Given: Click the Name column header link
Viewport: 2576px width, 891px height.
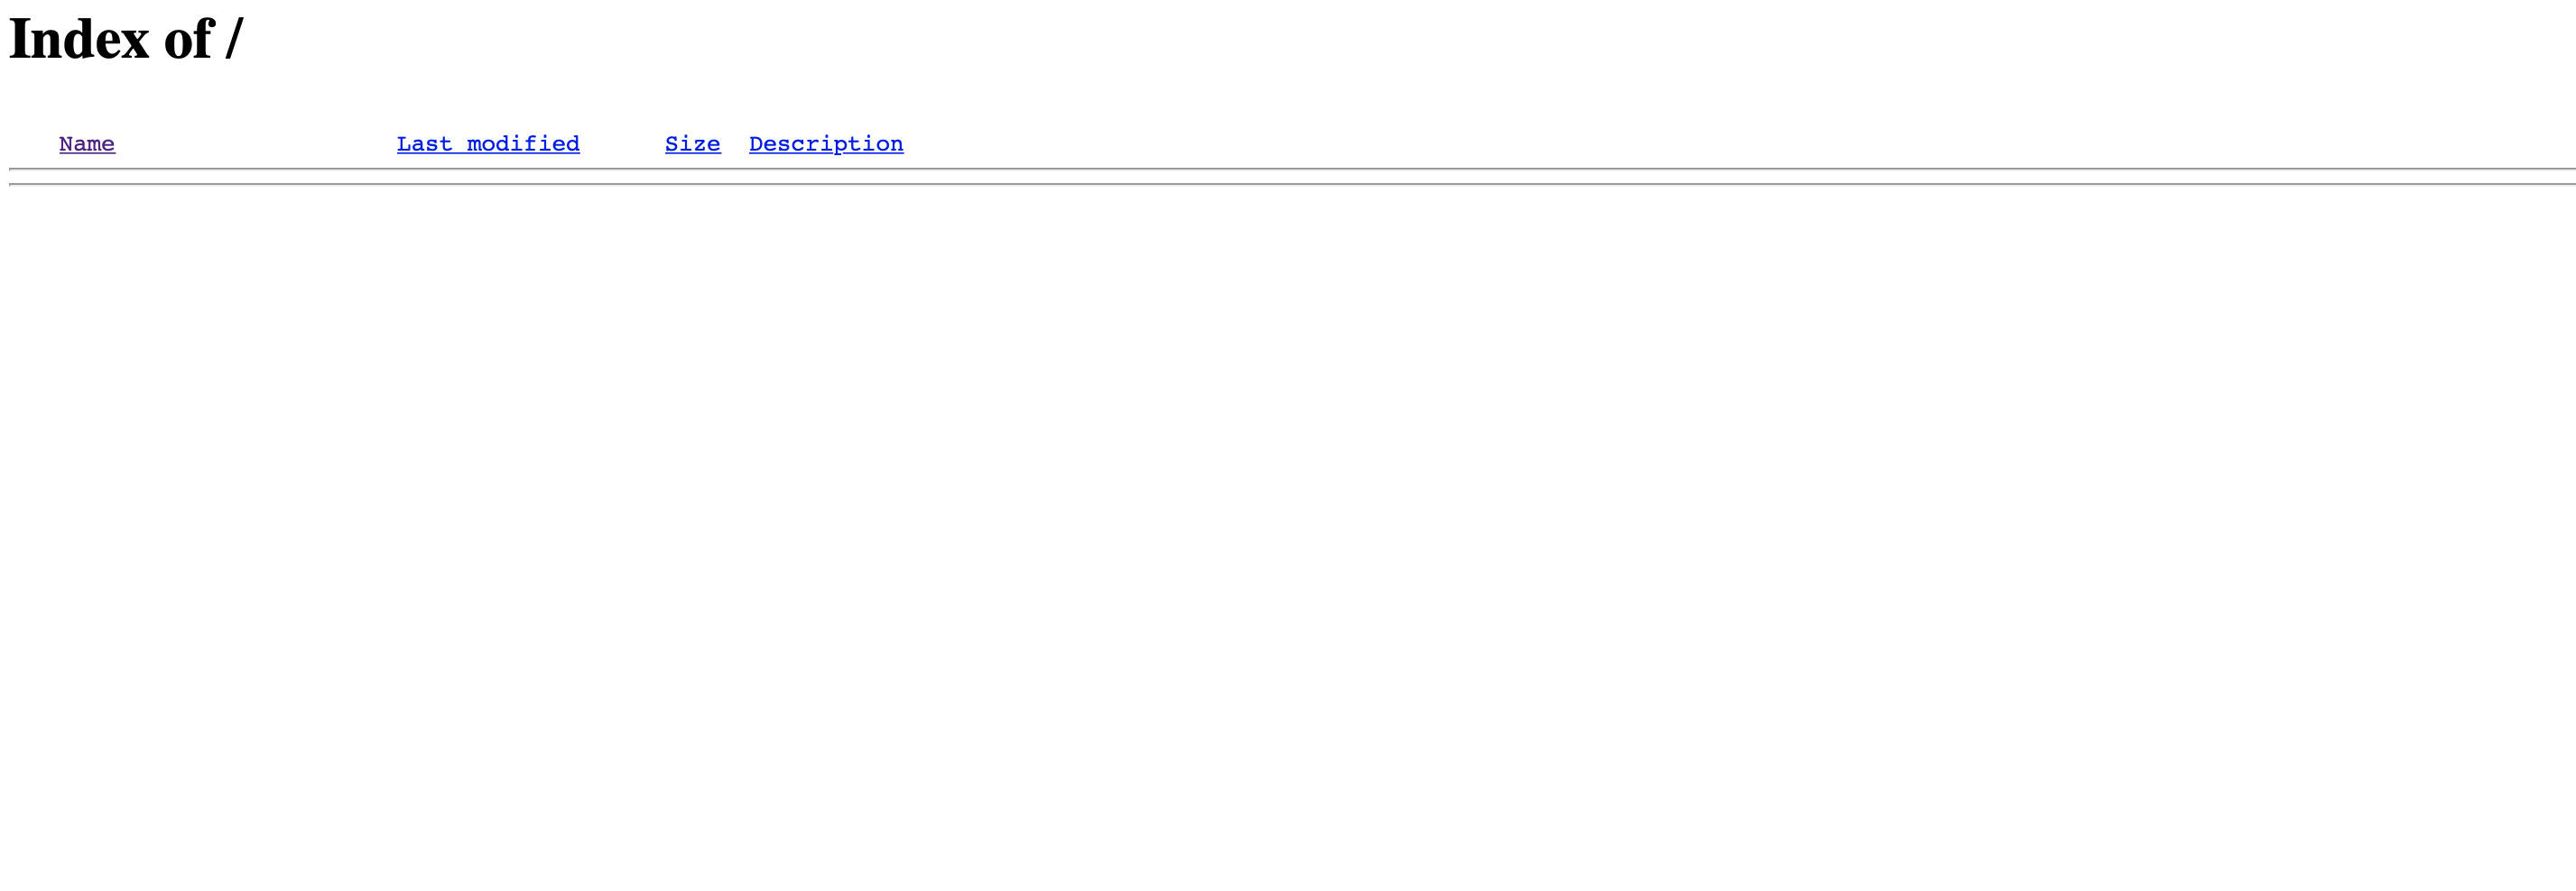Looking at the screenshot, I should point(87,143).
